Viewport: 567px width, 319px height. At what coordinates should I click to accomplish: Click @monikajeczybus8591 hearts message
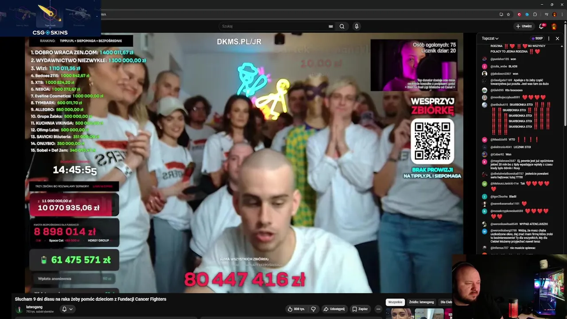(x=517, y=97)
